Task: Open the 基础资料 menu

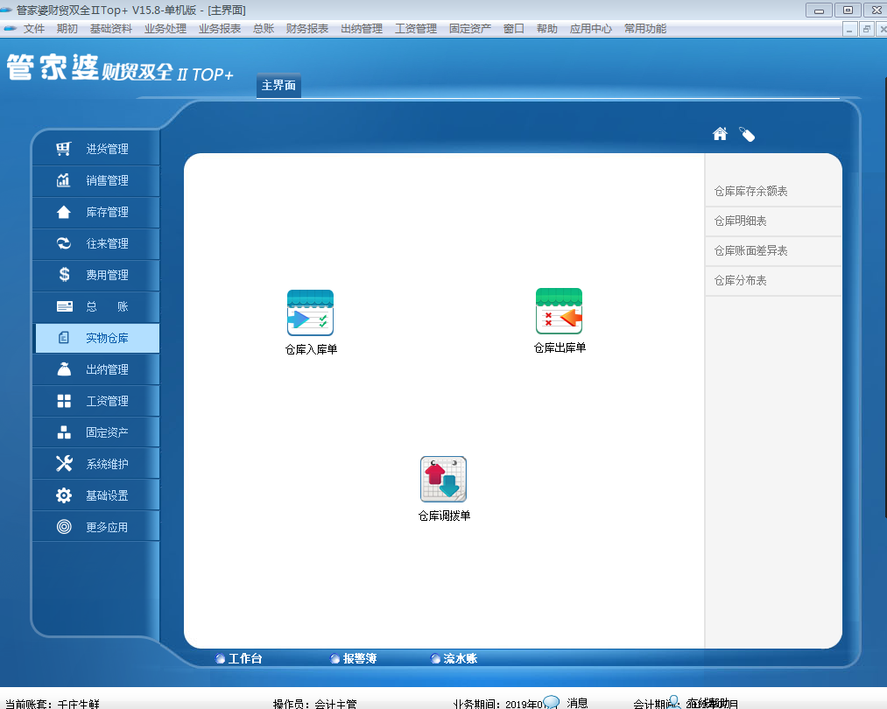Action: tap(111, 28)
